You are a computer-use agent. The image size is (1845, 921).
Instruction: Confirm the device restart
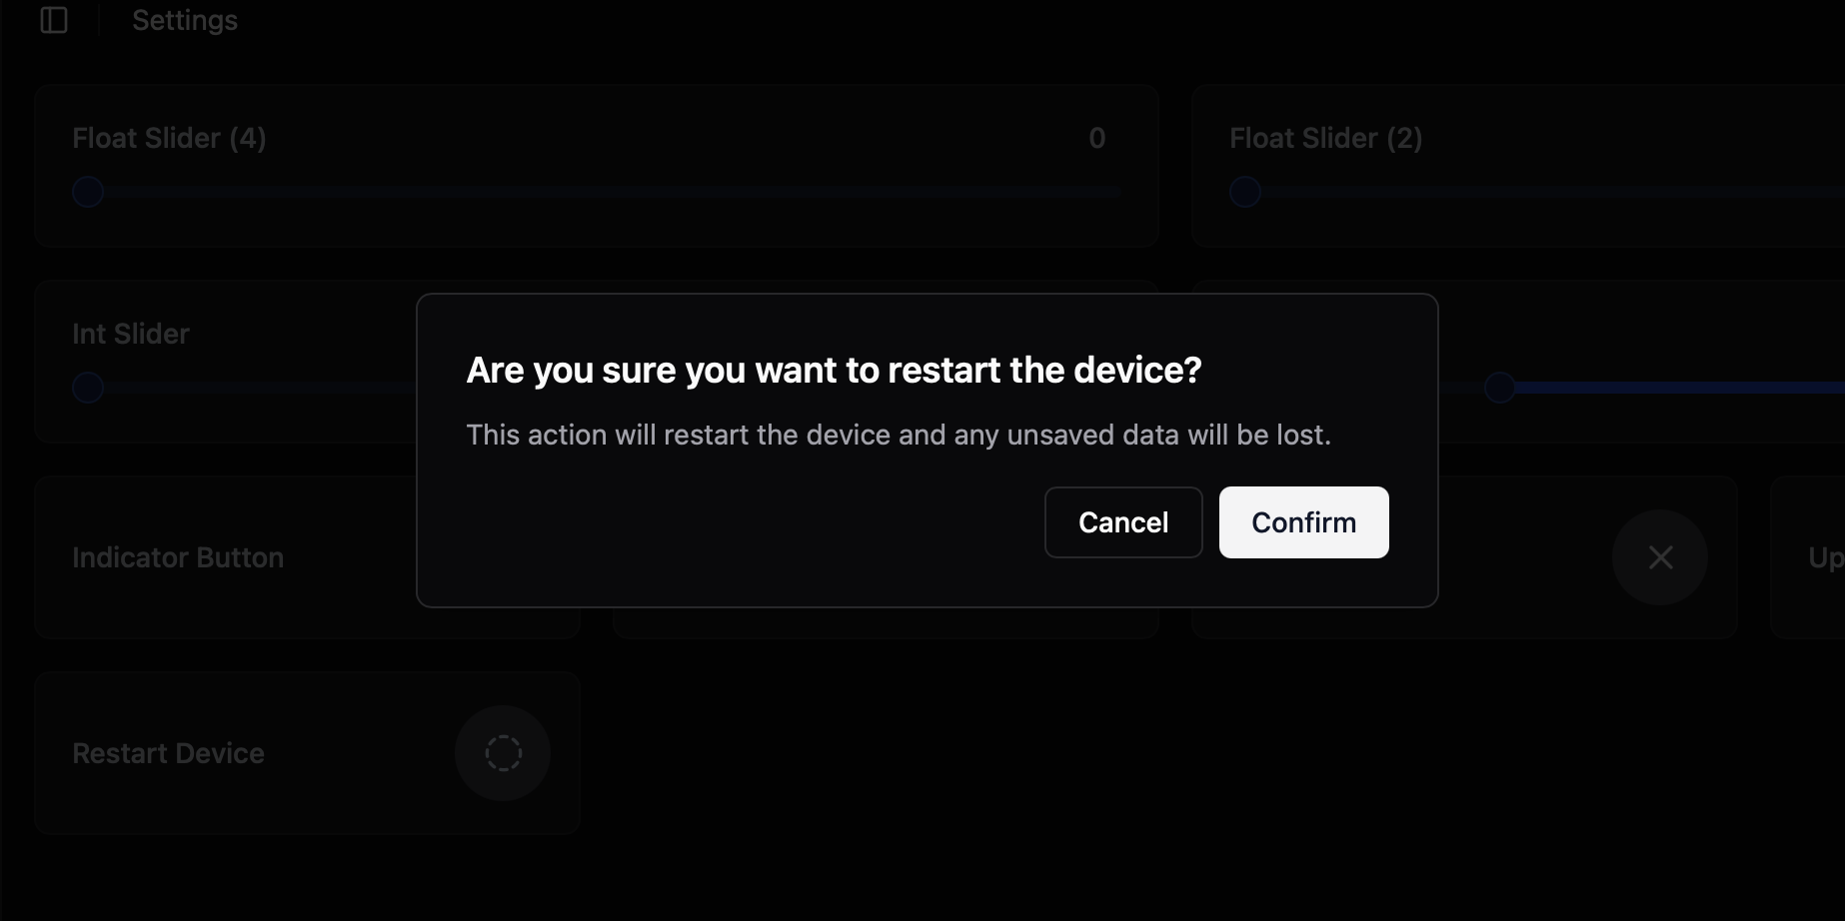click(x=1303, y=522)
